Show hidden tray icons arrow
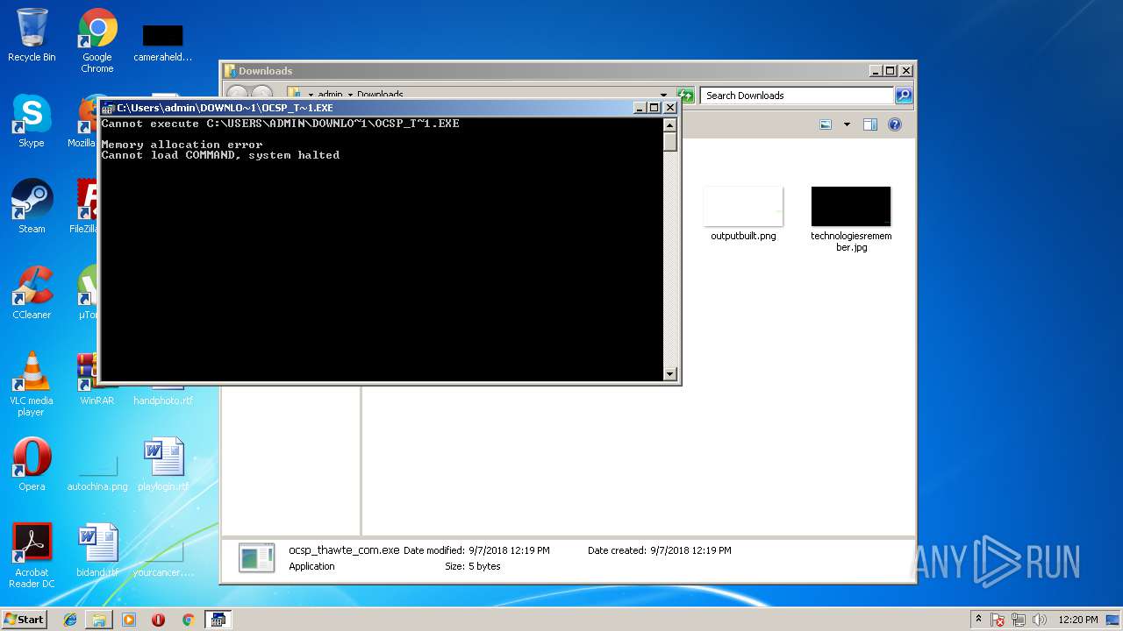The width and height of the screenshot is (1123, 631). click(x=979, y=620)
